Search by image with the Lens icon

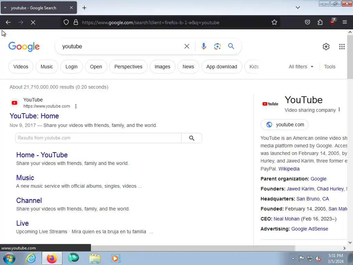[217, 47]
